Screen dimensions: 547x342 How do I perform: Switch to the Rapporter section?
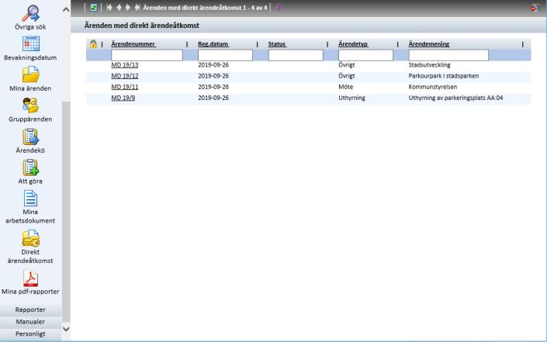coord(30,309)
